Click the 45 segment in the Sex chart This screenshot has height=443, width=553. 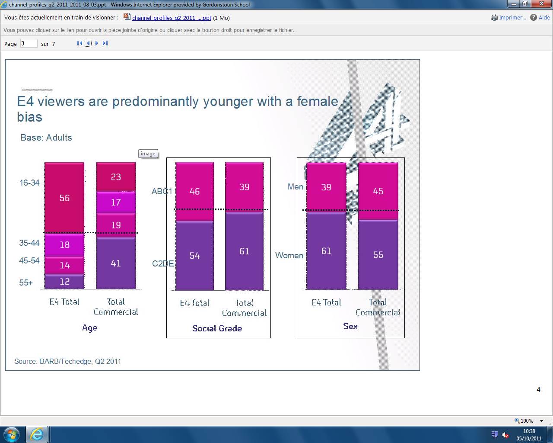point(378,191)
